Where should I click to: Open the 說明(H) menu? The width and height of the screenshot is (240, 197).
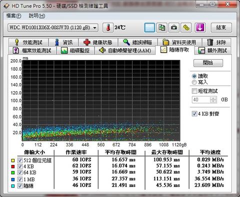coord(37,16)
